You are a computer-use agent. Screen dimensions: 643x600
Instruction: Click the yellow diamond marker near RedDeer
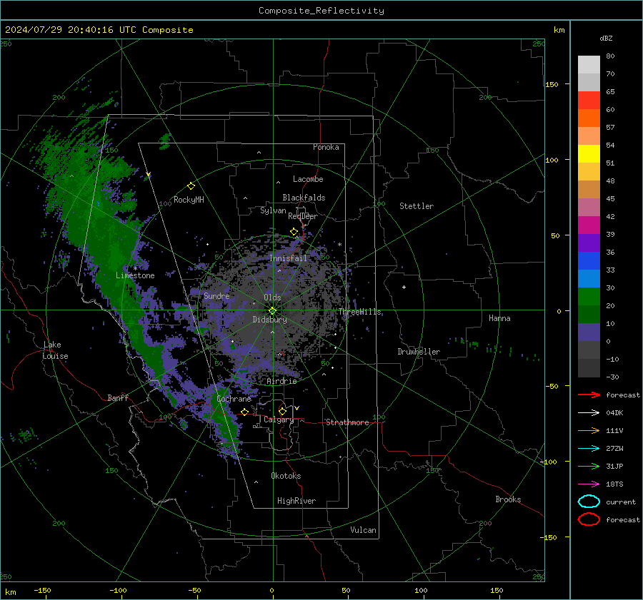coord(294,232)
